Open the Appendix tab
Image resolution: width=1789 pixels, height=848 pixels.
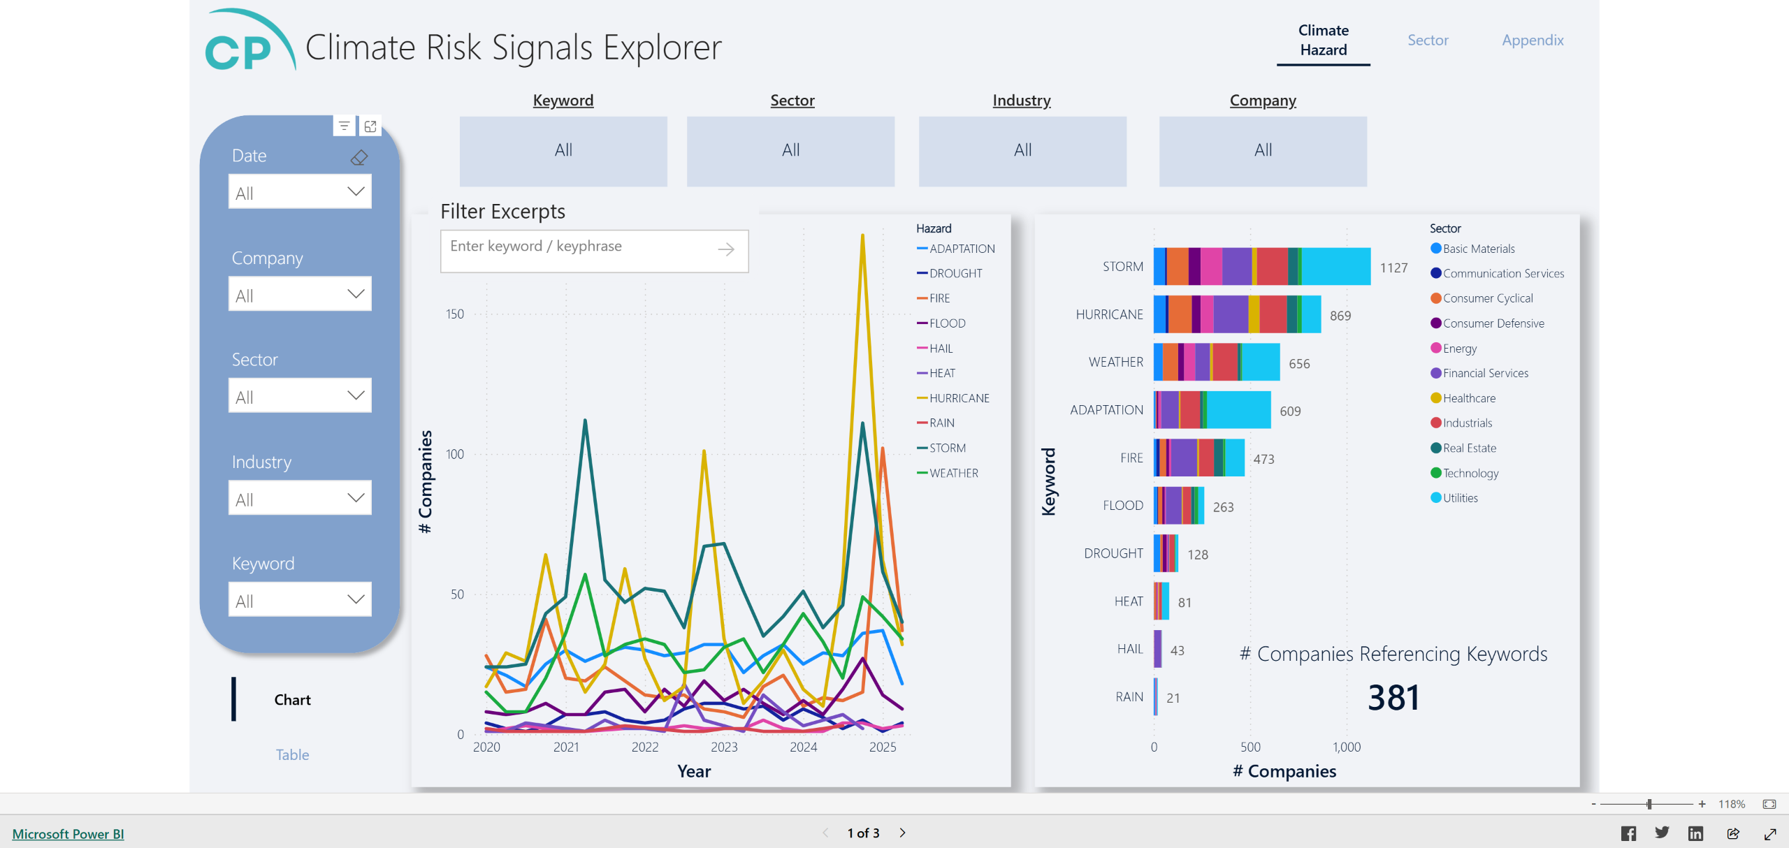click(1532, 41)
